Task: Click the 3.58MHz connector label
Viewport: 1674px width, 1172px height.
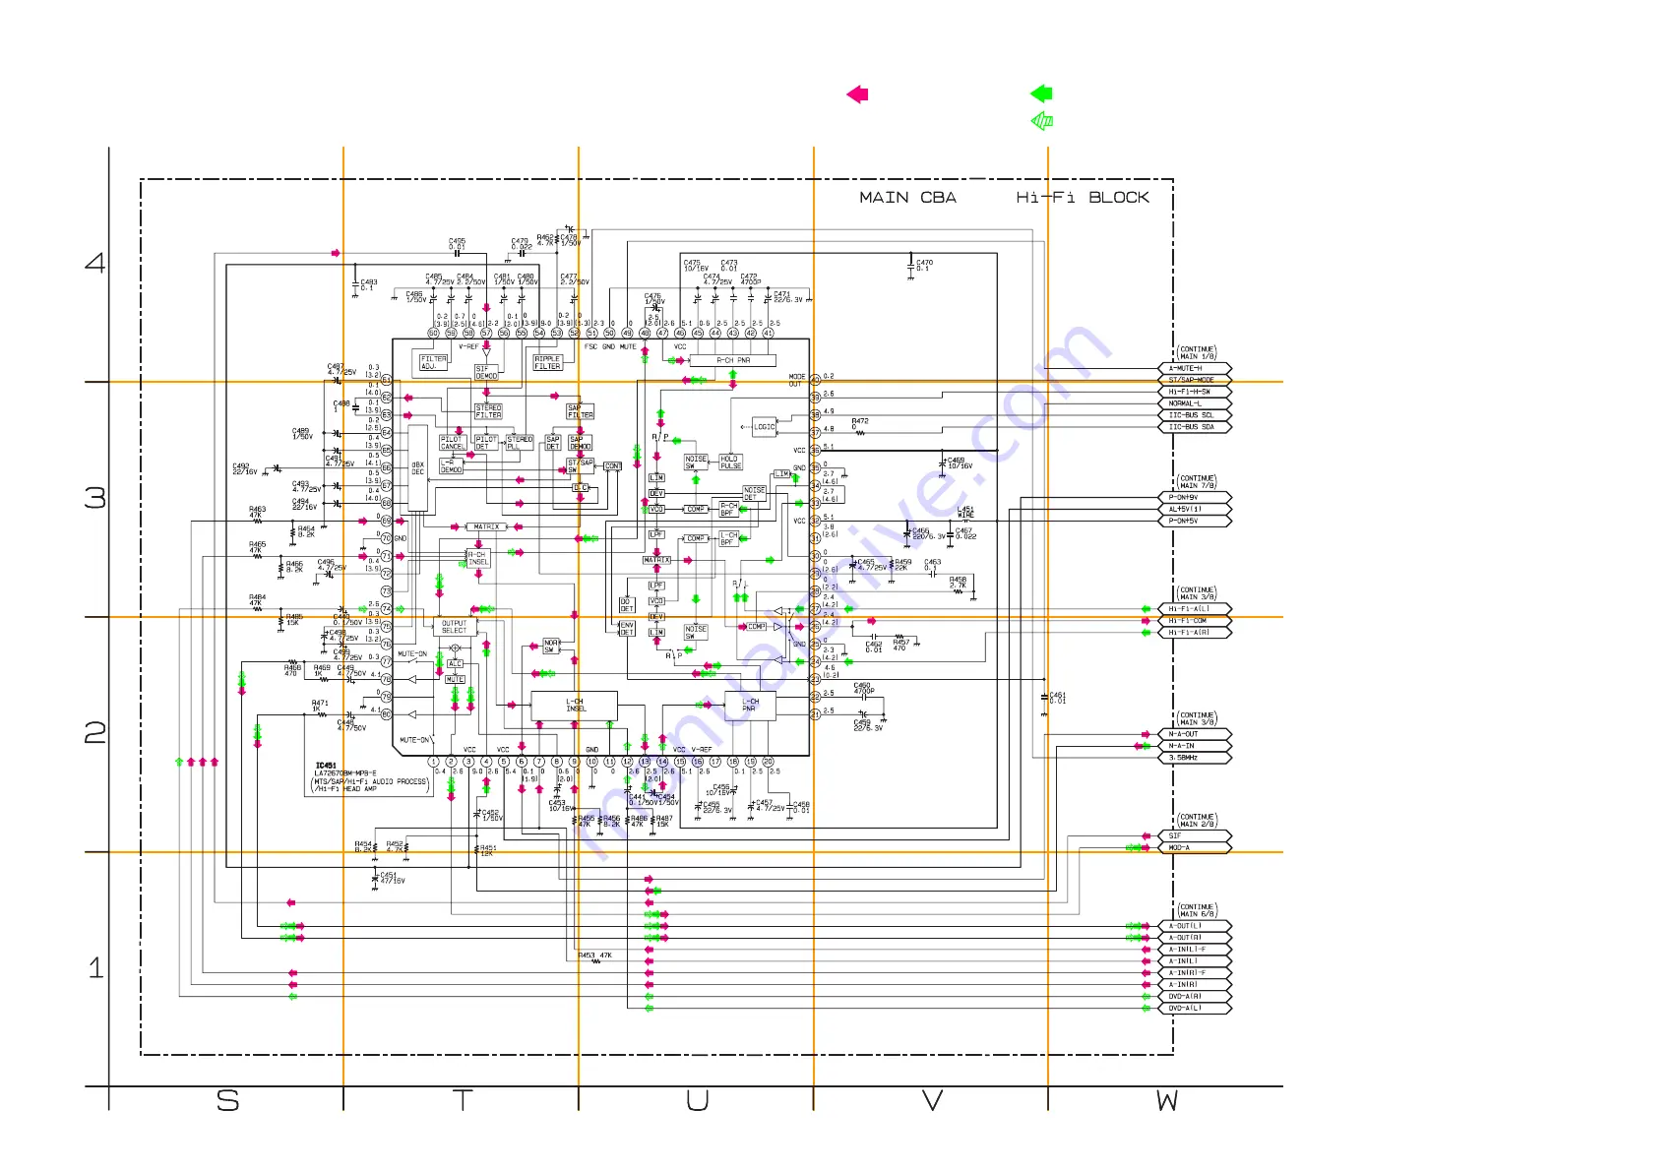Action: pos(1194,758)
